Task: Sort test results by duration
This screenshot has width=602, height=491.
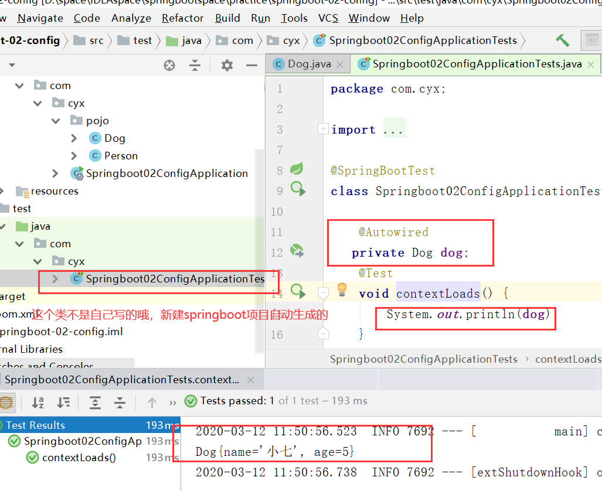Action: pos(63,403)
